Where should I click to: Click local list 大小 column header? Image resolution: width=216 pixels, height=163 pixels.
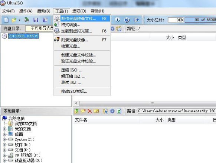point(152,120)
